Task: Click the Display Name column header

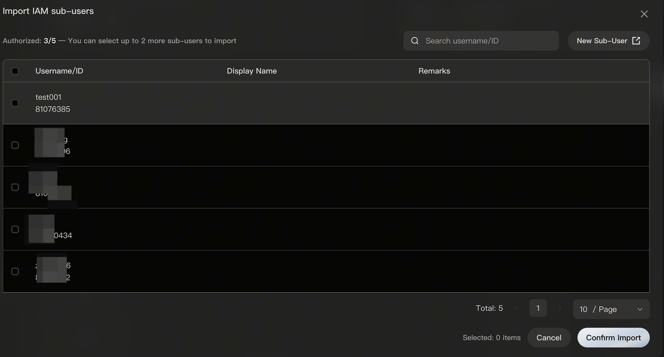Action: (252, 71)
